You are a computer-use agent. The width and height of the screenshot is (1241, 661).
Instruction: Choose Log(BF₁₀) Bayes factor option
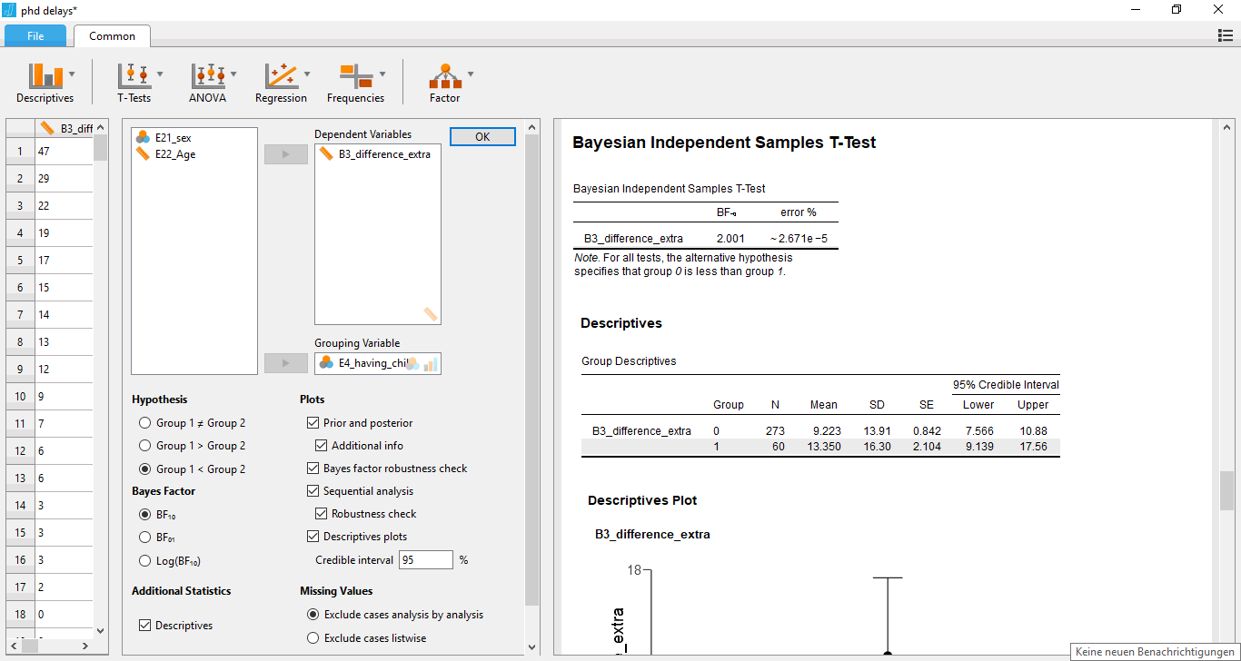145,560
